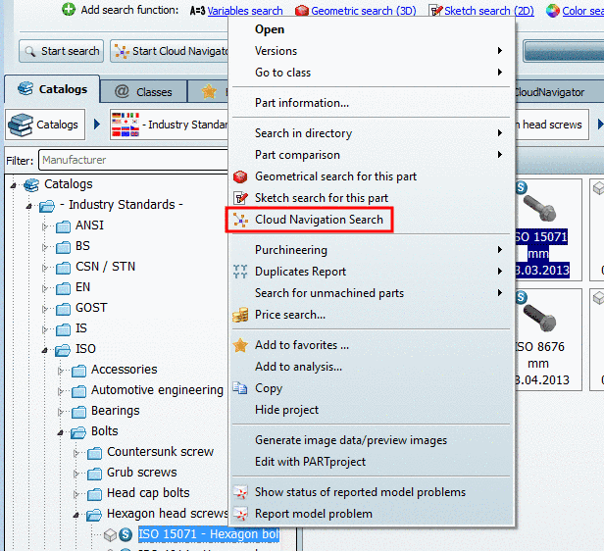This screenshot has height=551, width=604.
Task: Open Variables search link
Action: [x=245, y=11]
